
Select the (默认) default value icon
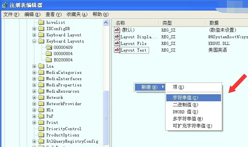(x=117, y=30)
